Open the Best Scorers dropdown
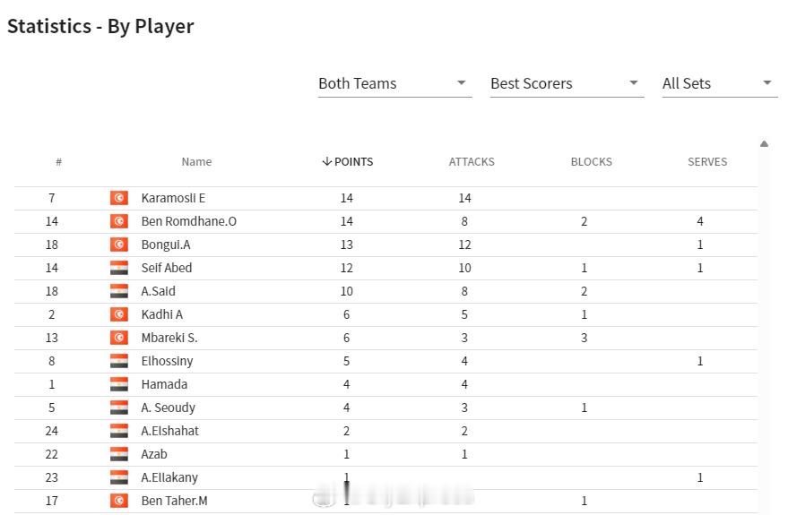The height and width of the screenshot is (515, 788). [x=567, y=83]
